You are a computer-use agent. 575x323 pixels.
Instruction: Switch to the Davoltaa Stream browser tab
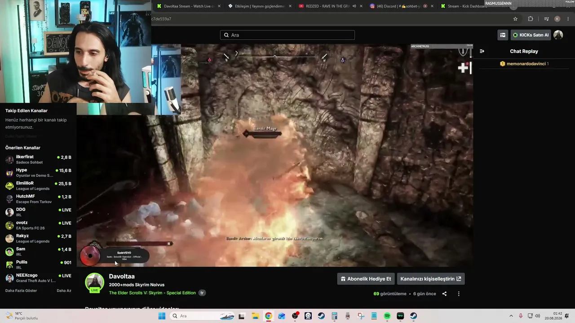188,6
